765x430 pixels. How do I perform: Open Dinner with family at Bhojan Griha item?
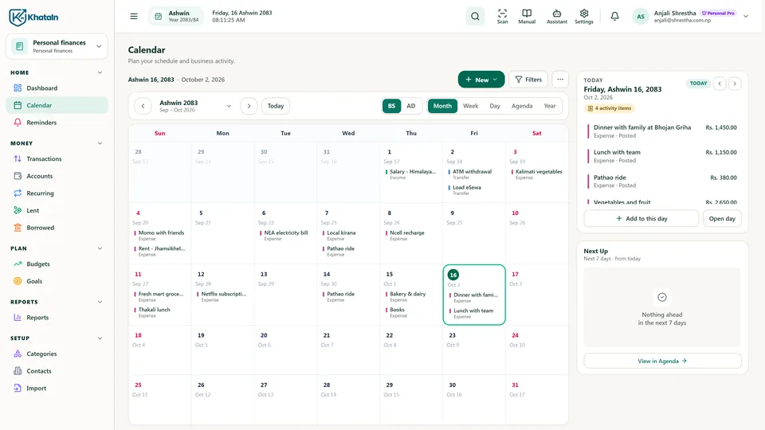(662, 131)
